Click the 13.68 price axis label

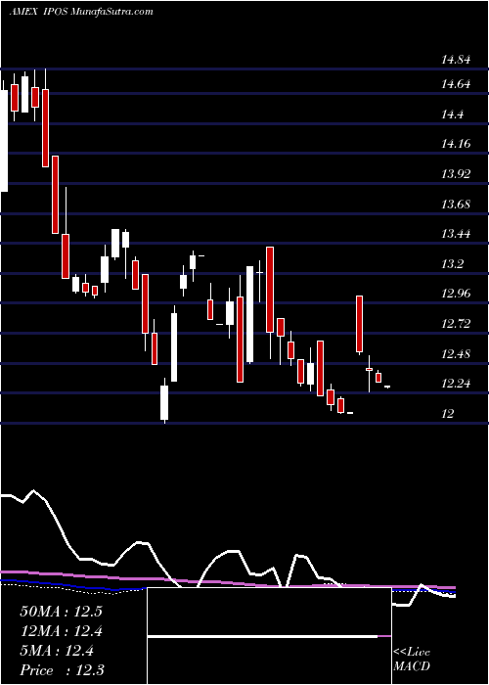point(456,204)
